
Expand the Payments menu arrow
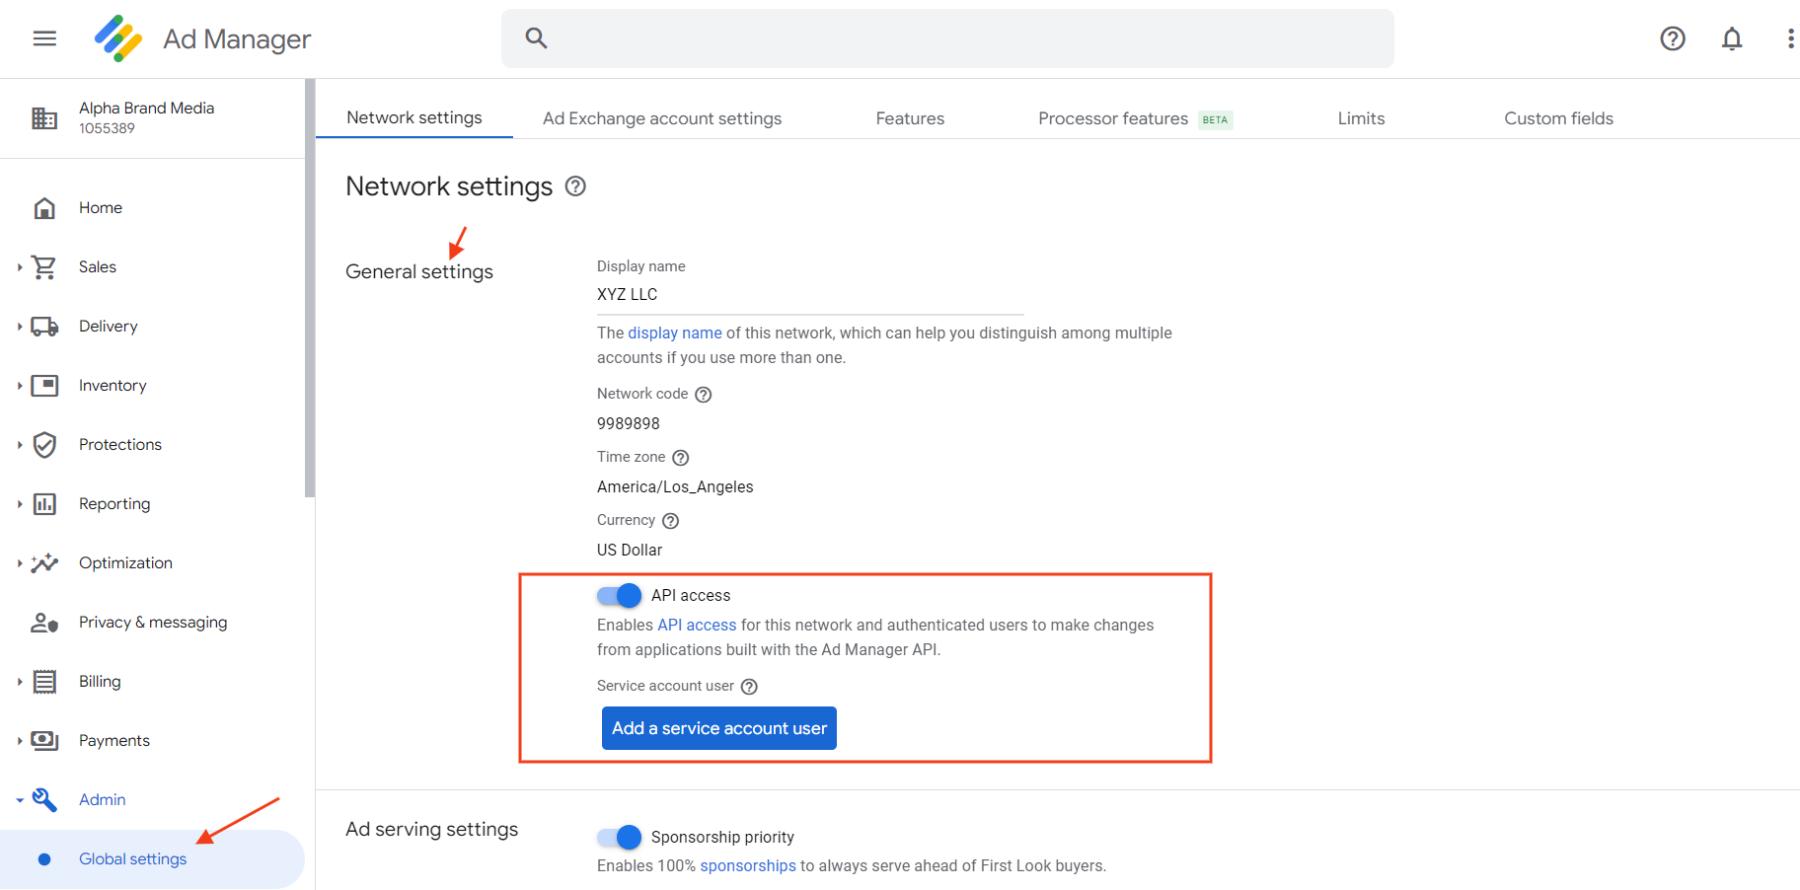click(x=19, y=741)
